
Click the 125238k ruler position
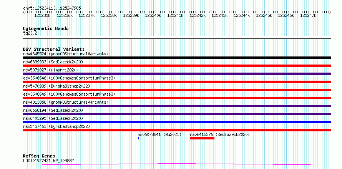(109, 15)
